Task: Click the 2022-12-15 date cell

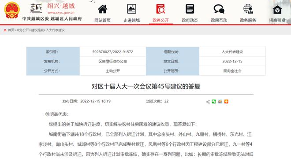Action: (x=232, y=61)
